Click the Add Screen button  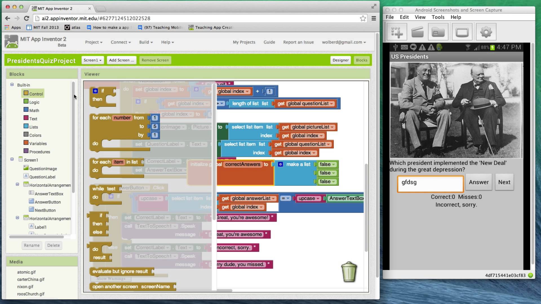point(121,60)
